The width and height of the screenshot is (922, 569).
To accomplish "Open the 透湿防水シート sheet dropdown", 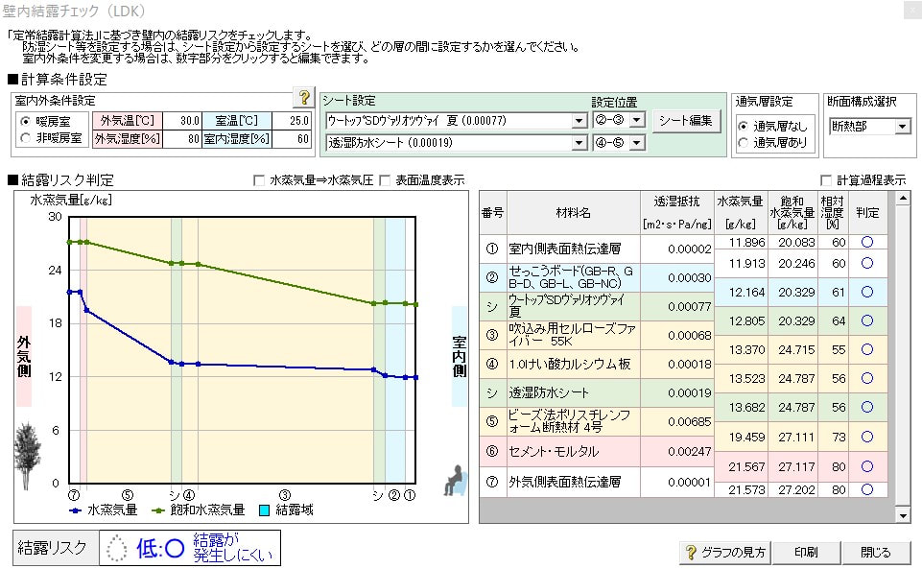I will coord(579,142).
